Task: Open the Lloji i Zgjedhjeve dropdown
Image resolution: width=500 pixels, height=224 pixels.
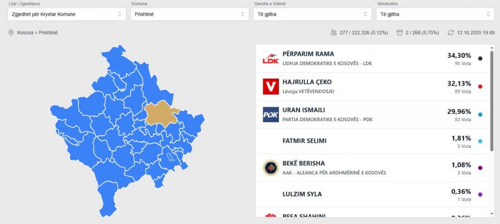Action: pyautogui.click(x=67, y=14)
